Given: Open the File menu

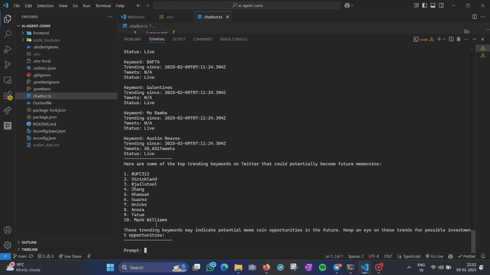Looking at the screenshot, I should pyautogui.click(x=17, y=6).
